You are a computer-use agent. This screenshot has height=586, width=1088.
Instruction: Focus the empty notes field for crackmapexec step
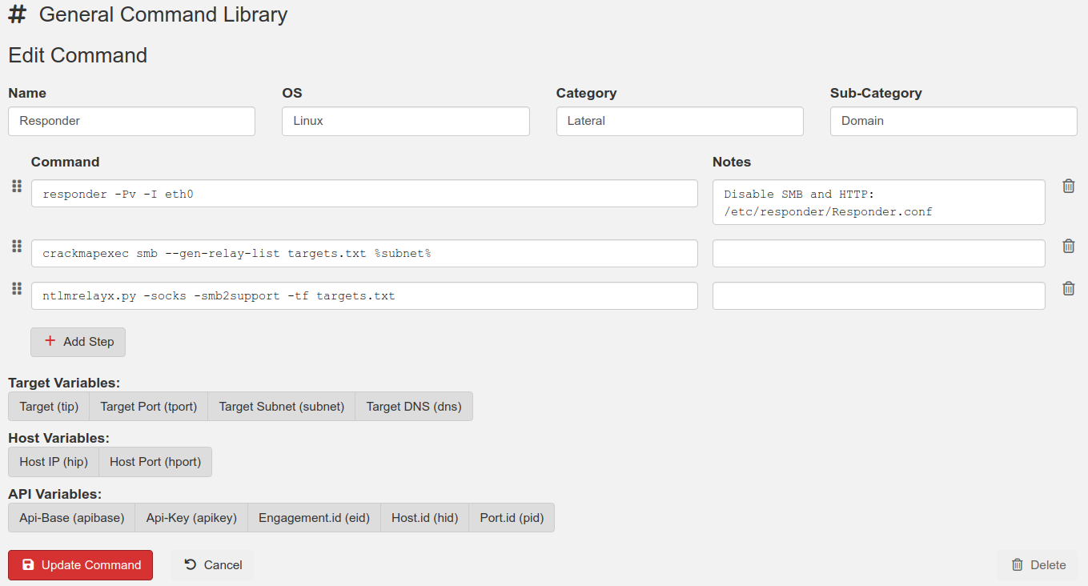pos(879,254)
